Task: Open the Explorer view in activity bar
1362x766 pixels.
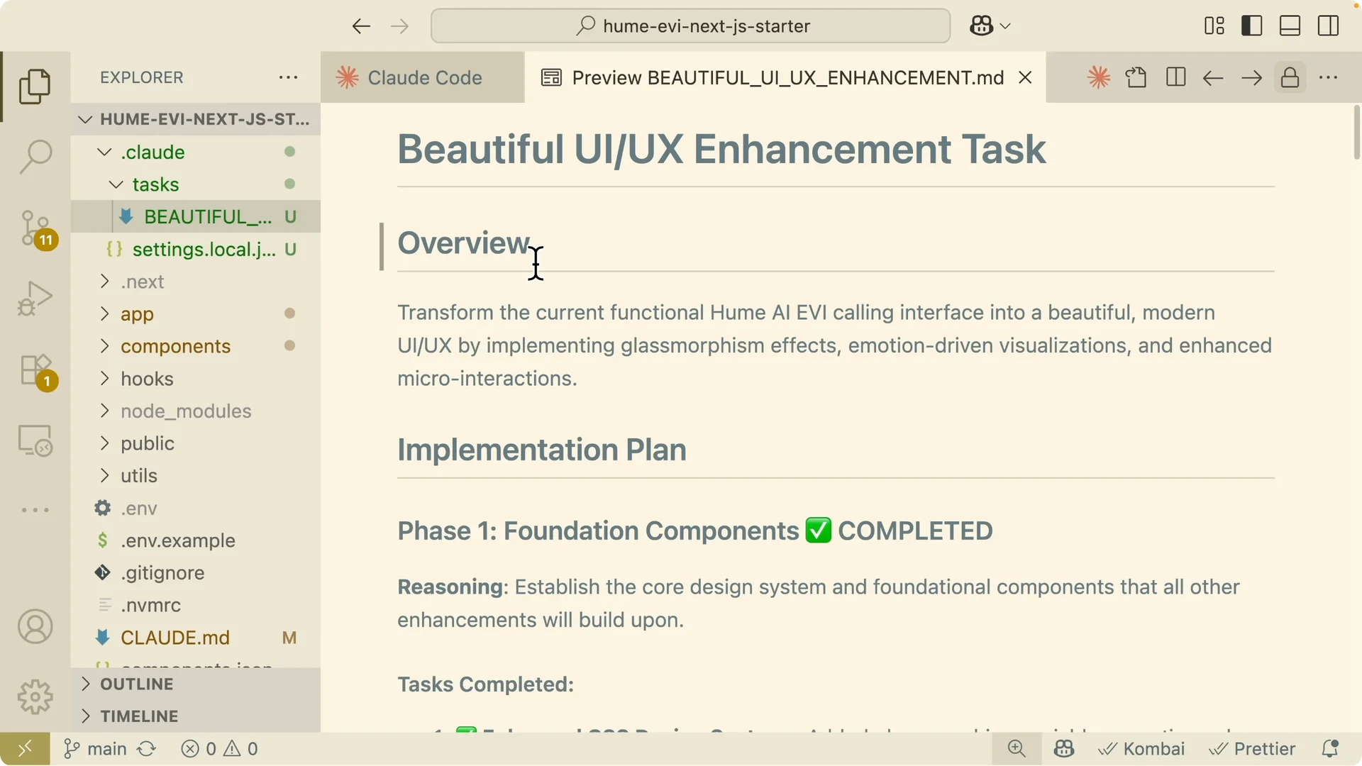Action: coord(35,87)
